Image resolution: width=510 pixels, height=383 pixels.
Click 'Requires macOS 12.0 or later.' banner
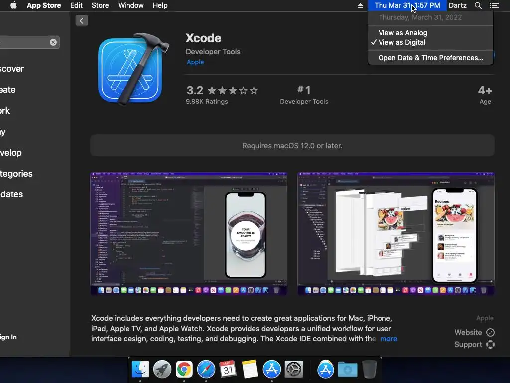(x=292, y=145)
